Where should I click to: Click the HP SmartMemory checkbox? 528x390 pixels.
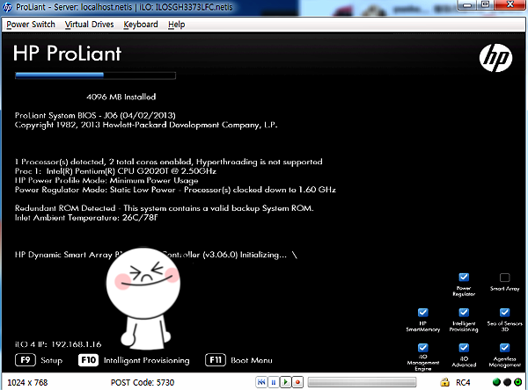point(423,313)
